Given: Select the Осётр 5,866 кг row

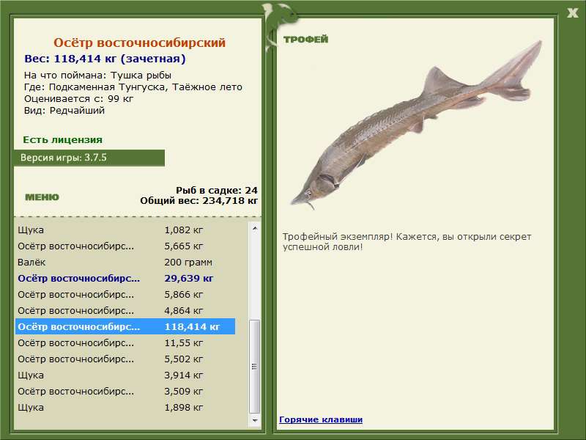Looking at the screenshot, I should 125,294.
